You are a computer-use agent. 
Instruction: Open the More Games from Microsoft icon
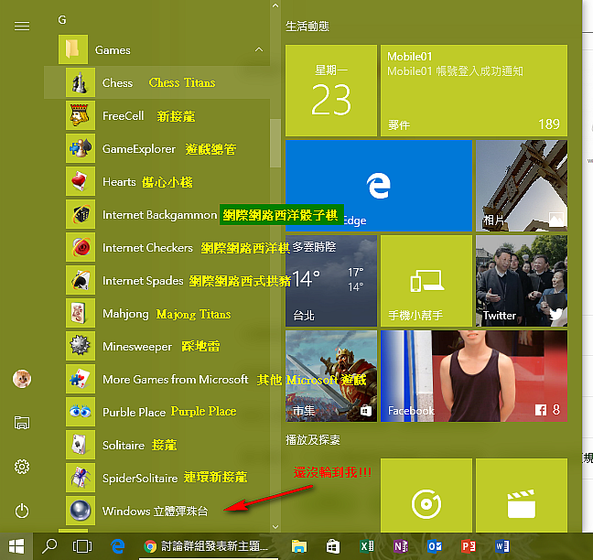click(x=81, y=379)
